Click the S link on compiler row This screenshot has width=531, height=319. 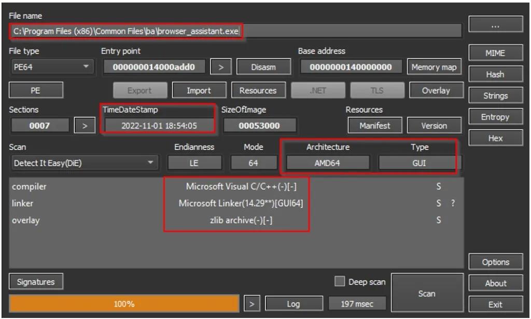tap(439, 186)
